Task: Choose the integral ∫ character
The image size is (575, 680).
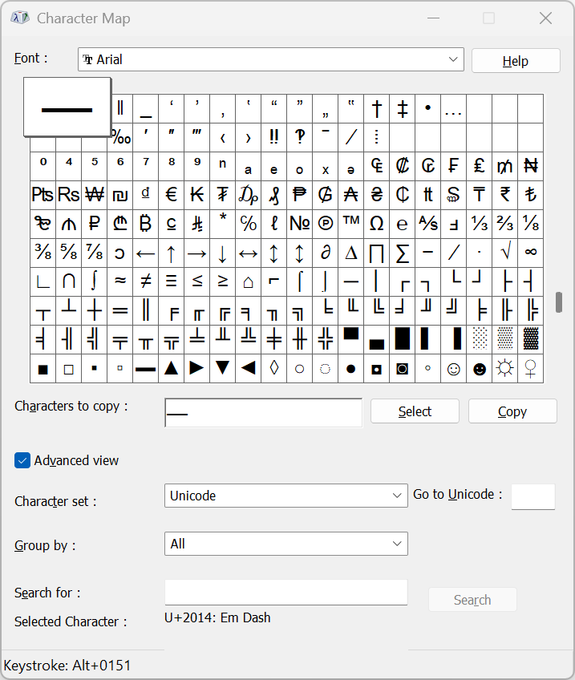Action: click(x=95, y=282)
